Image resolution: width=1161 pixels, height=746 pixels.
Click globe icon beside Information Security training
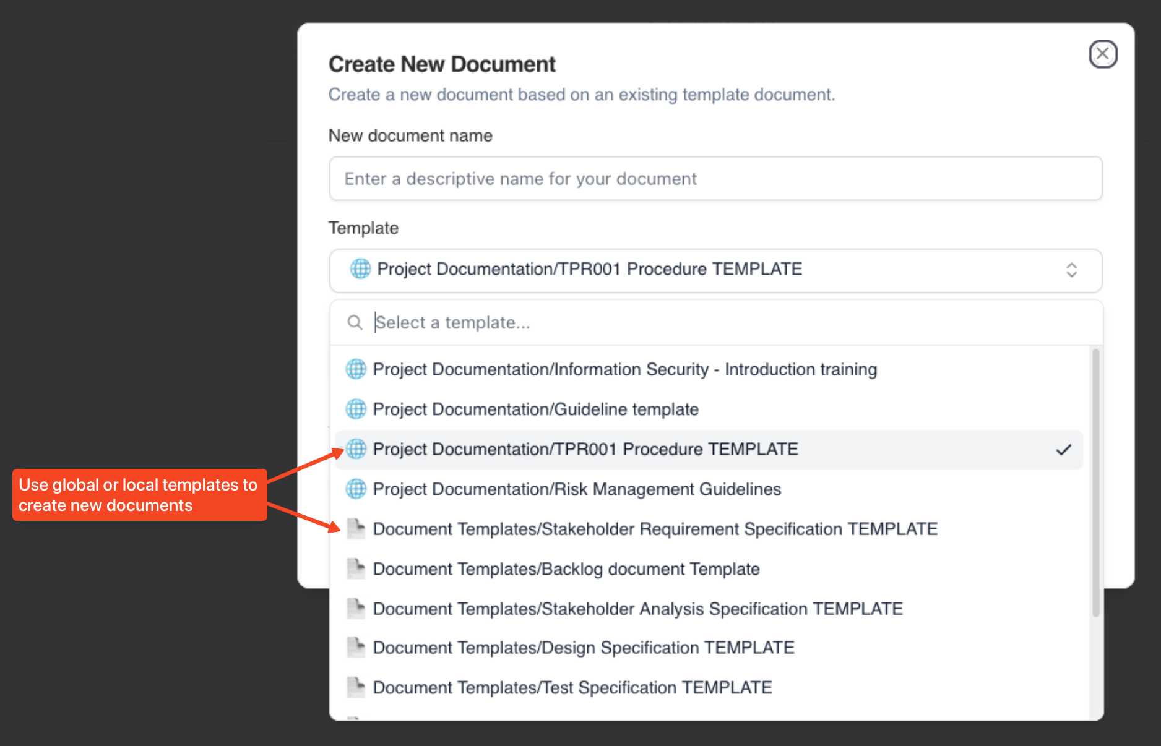[356, 369]
